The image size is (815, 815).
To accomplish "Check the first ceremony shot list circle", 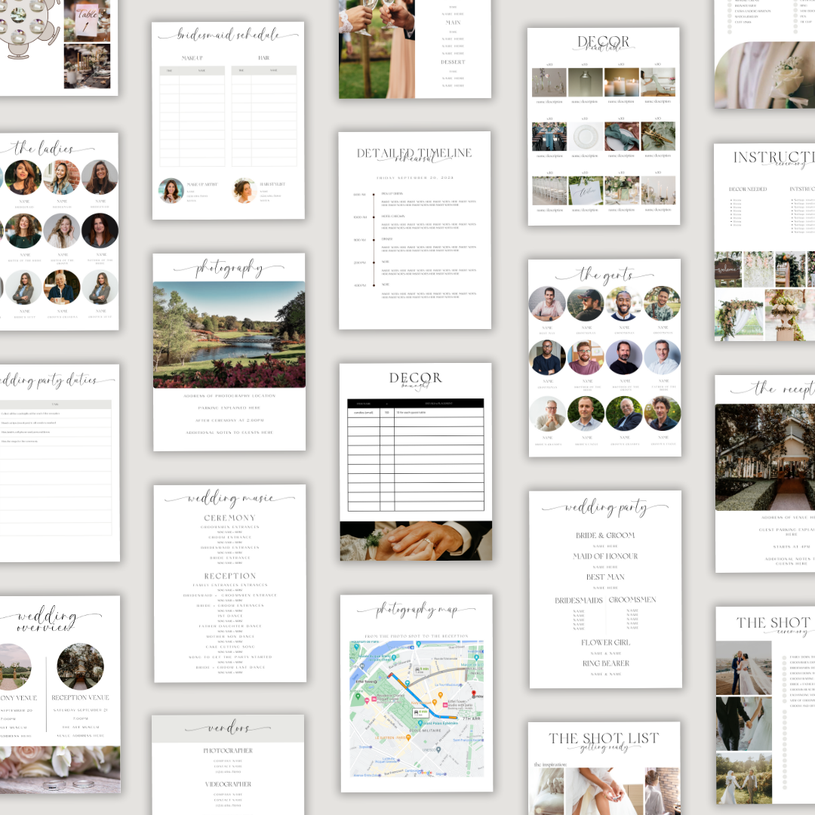I will tap(784, 657).
